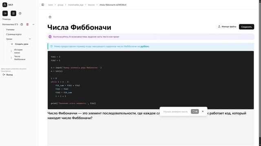Select the Математика ЕГЭ course
The image size is (261, 146).
(x=10, y=24)
